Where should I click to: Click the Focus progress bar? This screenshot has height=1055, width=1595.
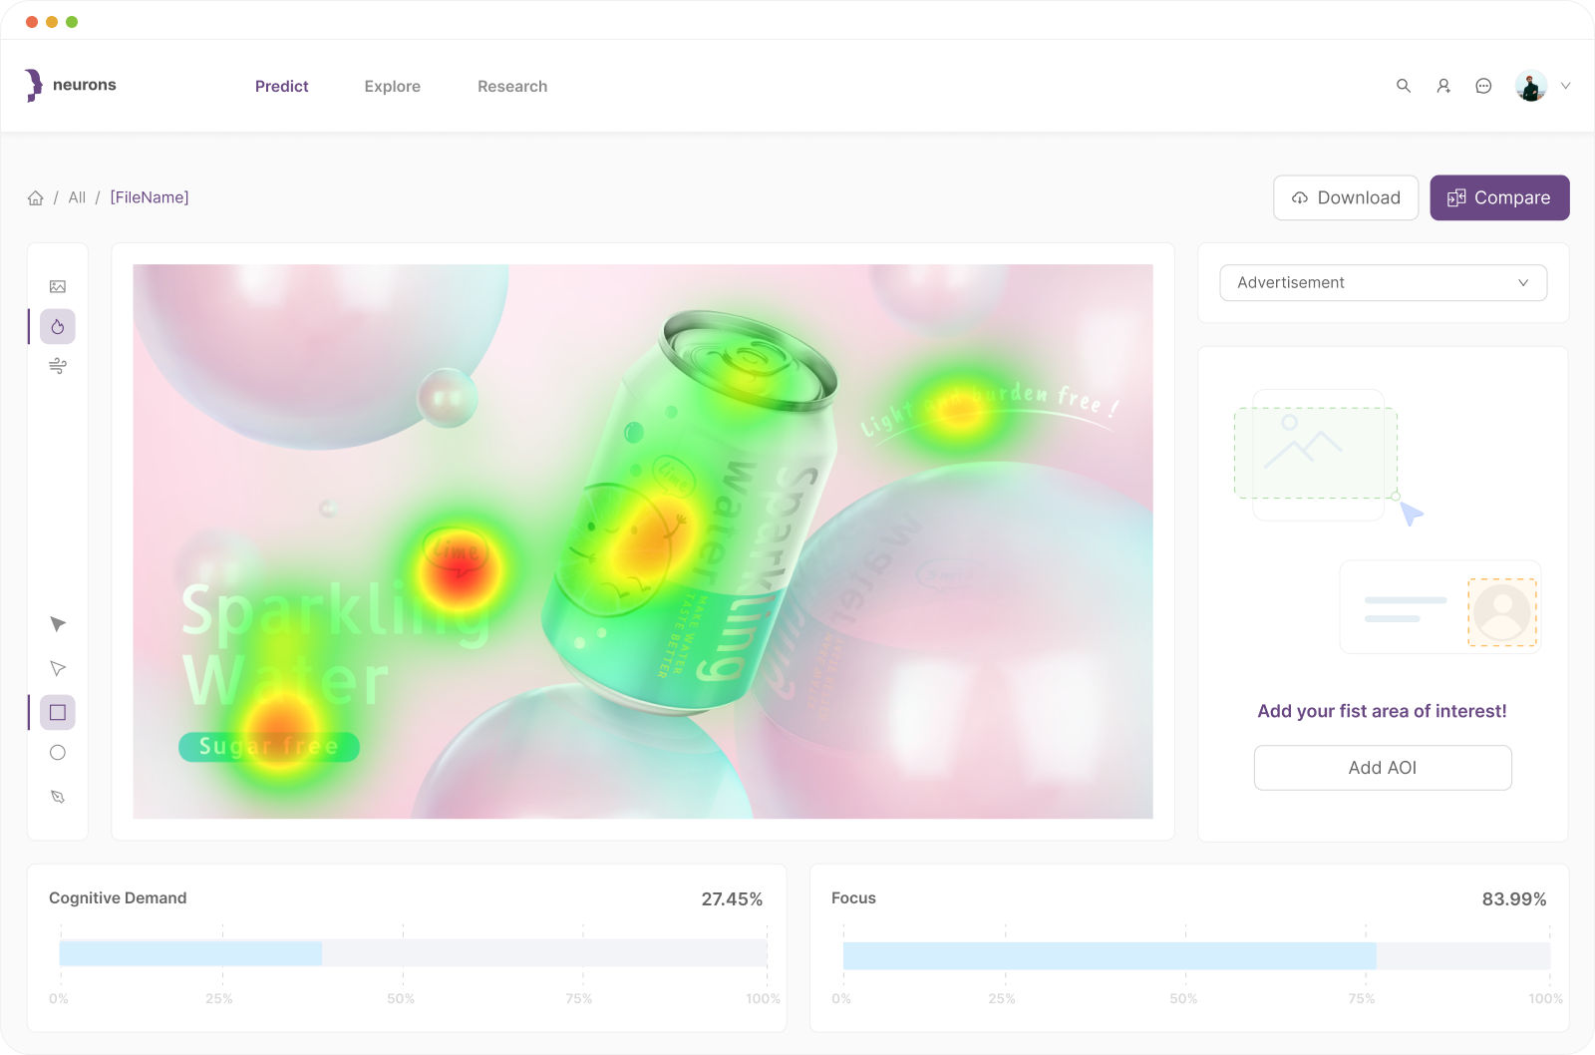[x=1196, y=955]
